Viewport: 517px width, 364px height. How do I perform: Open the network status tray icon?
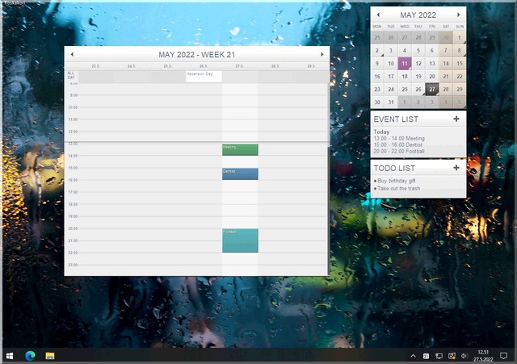point(439,356)
